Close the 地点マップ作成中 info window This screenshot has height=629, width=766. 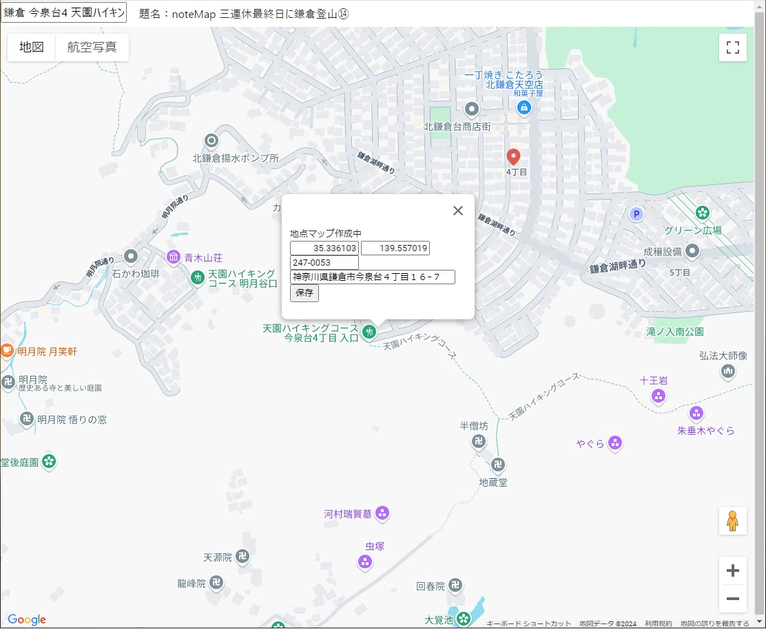(458, 211)
